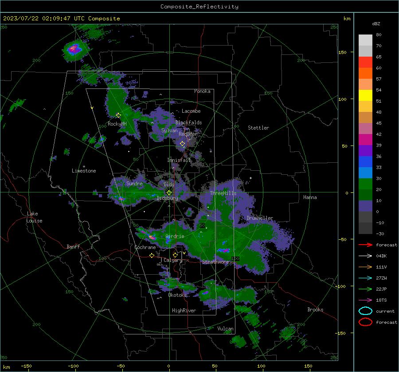Click the Olds town label
Viewport: 399px width, 372px height.
pos(169,184)
